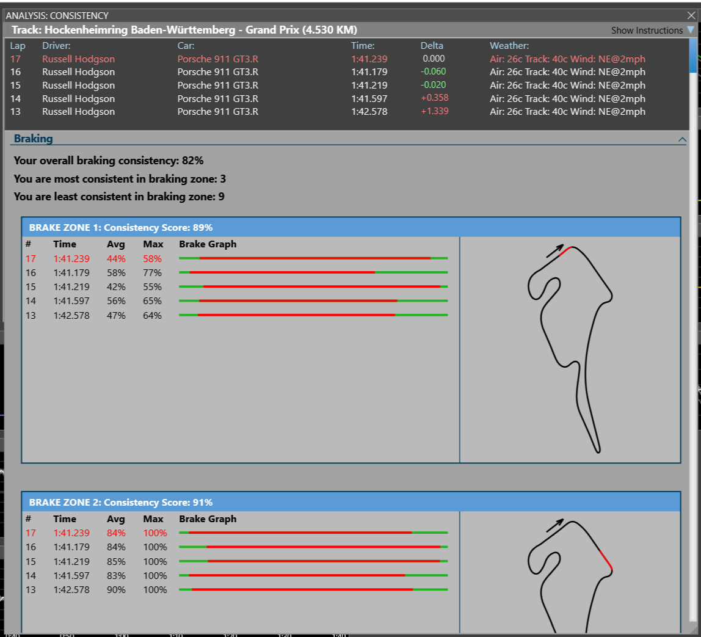Click the red +0.358 delta value

[x=435, y=98]
